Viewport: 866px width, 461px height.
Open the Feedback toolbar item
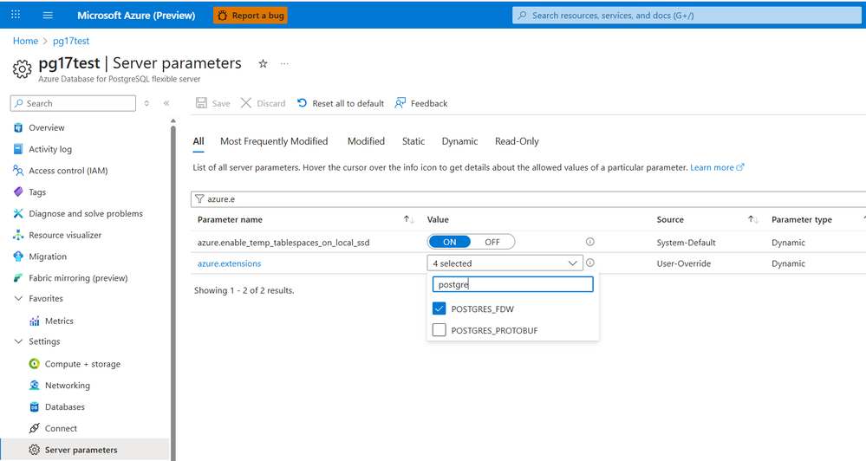click(x=420, y=103)
